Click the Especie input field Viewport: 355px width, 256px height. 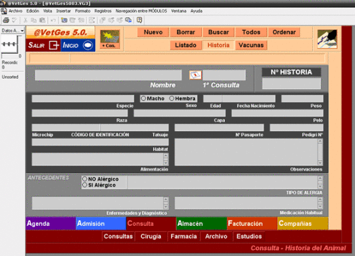[x=83, y=98]
